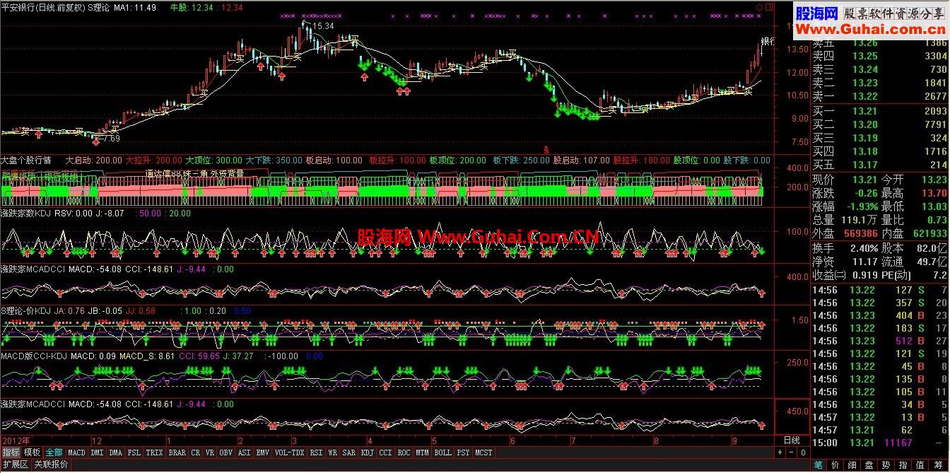This screenshot has height=473, width=950.
Task: Click the 买二 13.20 order book row
Action: tap(879, 124)
